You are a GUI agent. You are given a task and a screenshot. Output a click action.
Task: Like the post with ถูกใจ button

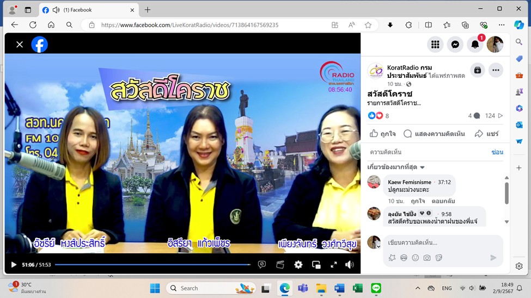pos(383,134)
